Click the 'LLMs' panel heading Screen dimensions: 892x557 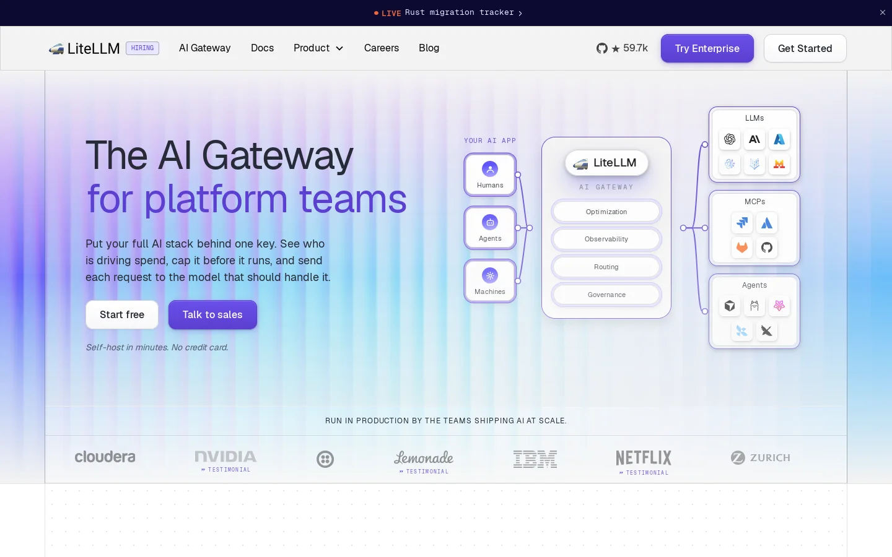pos(754,118)
